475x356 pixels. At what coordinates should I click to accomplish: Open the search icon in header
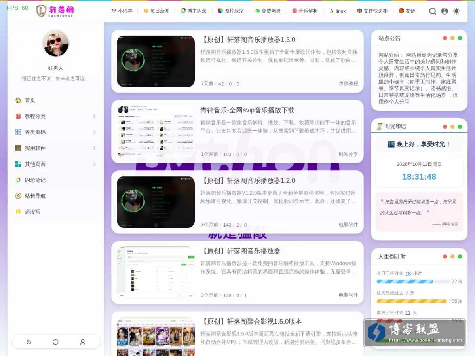click(x=433, y=11)
